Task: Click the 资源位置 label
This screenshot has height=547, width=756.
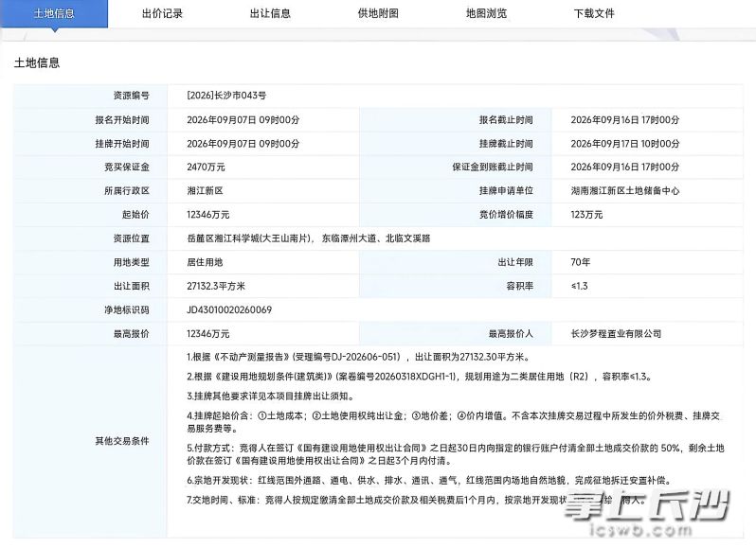Action: [131, 238]
